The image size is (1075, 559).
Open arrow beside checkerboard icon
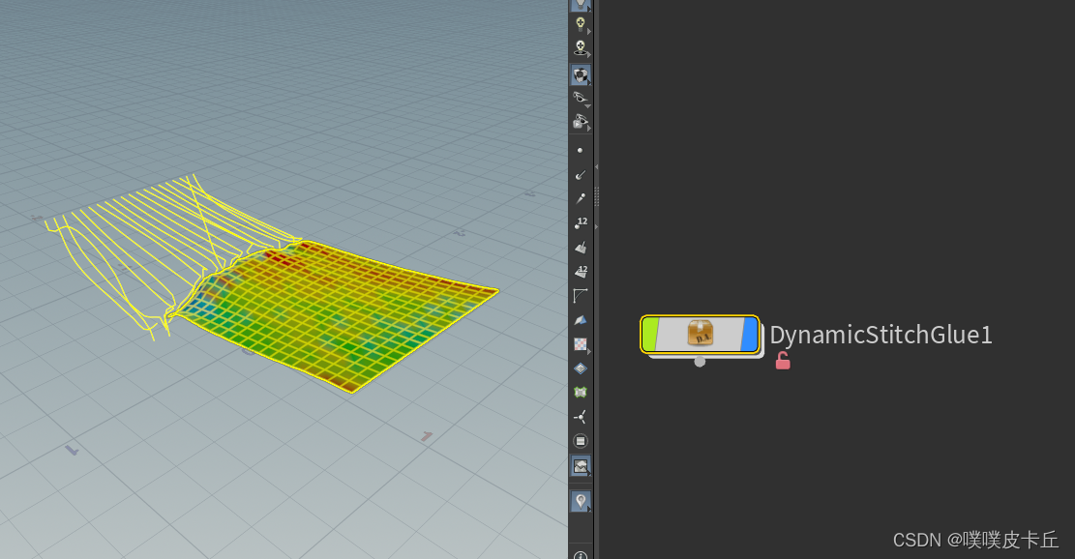click(x=589, y=351)
